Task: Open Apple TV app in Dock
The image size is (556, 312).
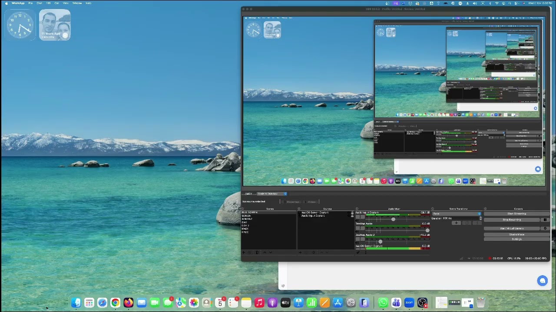Action: [285, 302]
